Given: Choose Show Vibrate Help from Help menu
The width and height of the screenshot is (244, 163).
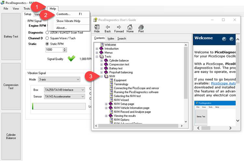Looking at the screenshot, I should click(x=68, y=21).
